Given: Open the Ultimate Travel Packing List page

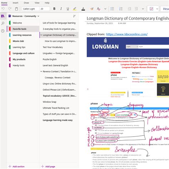Looking at the screenshot, I should pyautogui.click(x=59, y=108).
